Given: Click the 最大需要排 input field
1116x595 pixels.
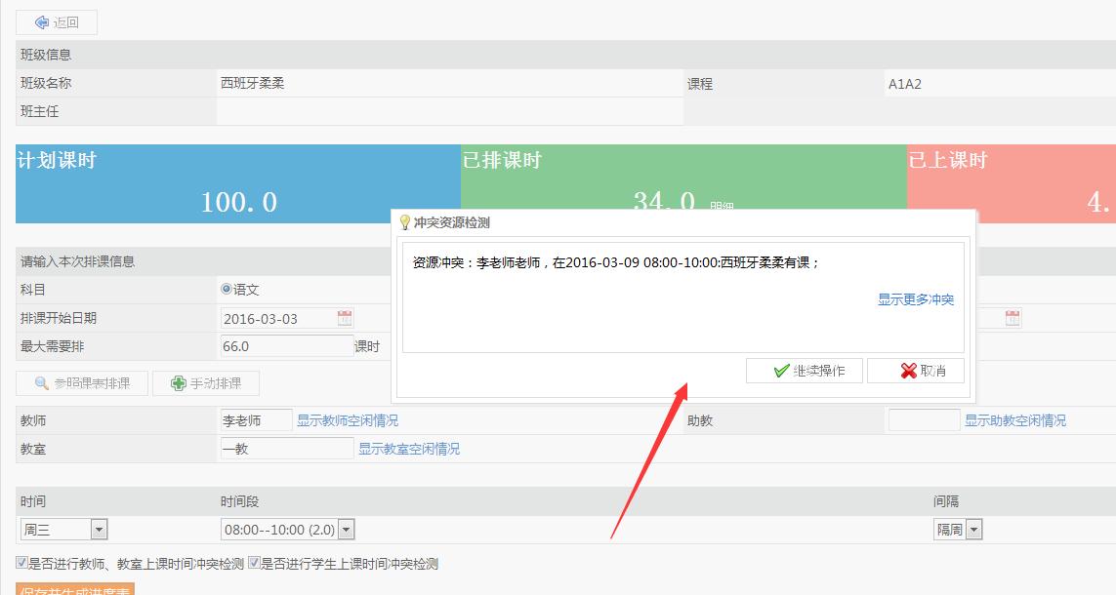Looking at the screenshot, I should point(286,346).
